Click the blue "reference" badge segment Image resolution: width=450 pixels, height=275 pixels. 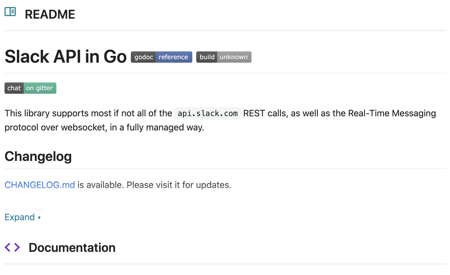(x=173, y=57)
